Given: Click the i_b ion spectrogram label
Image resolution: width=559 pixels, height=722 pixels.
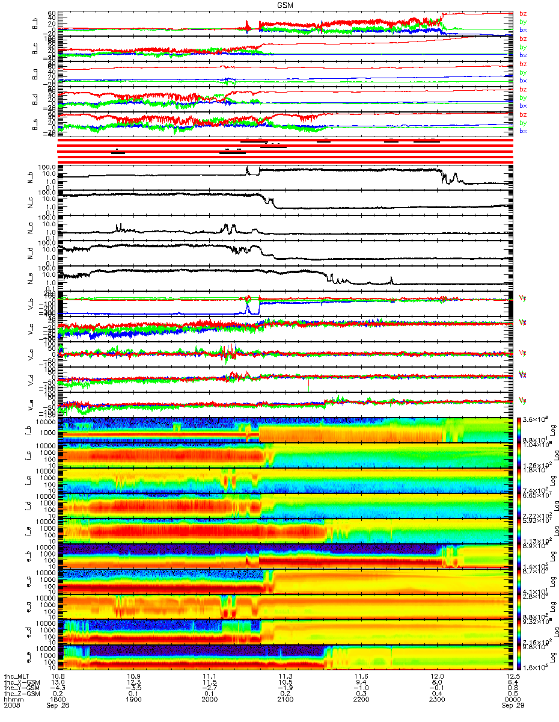Looking at the screenshot, I should (26, 430).
